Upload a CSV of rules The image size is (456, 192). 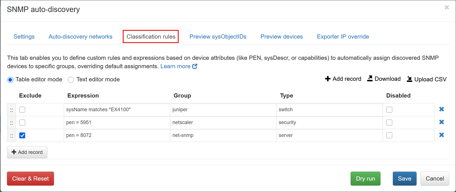[x=426, y=79]
